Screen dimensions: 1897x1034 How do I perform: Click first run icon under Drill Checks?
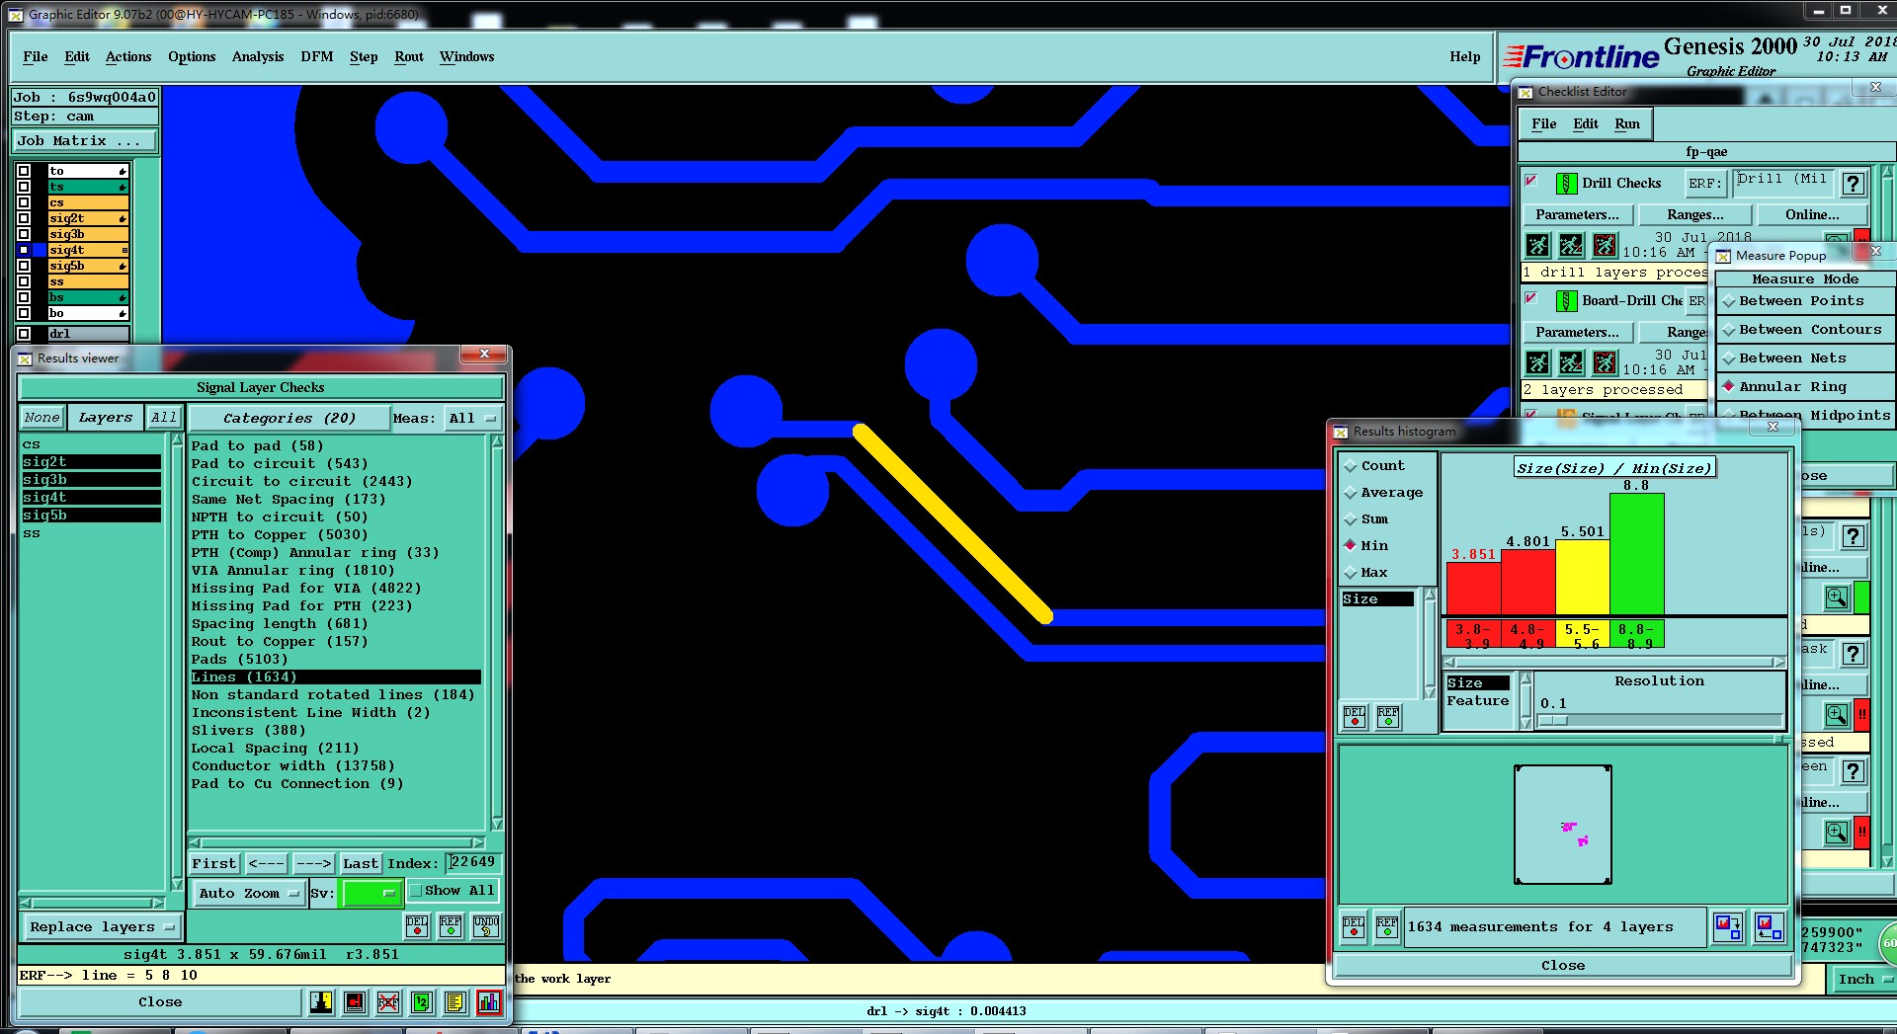[x=1537, y=245]
